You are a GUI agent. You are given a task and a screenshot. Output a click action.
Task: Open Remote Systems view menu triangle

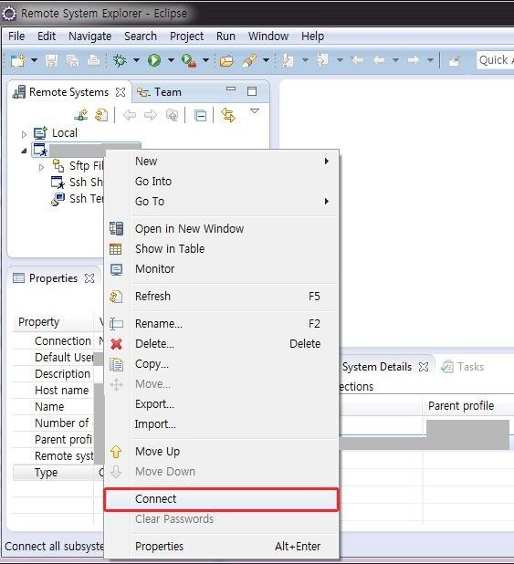(x=255, y=111)
